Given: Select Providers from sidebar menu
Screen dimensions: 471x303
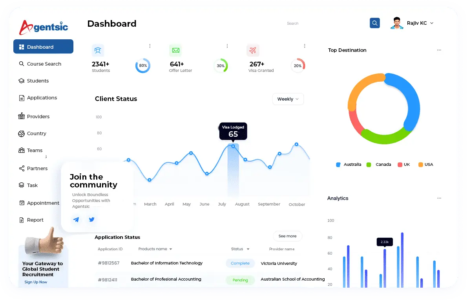Looking at the screenshot, I should coord(38,116).
